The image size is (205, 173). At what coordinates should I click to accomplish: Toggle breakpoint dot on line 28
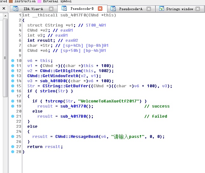[x=13, y=152]
